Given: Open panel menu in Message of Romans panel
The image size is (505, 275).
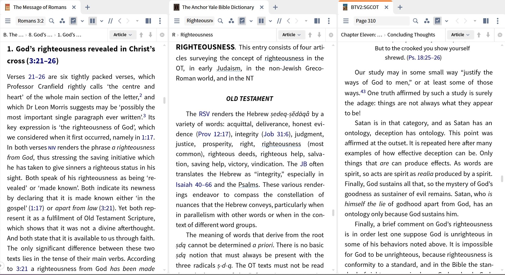Looking at the screenshot, I should [8, 21].
